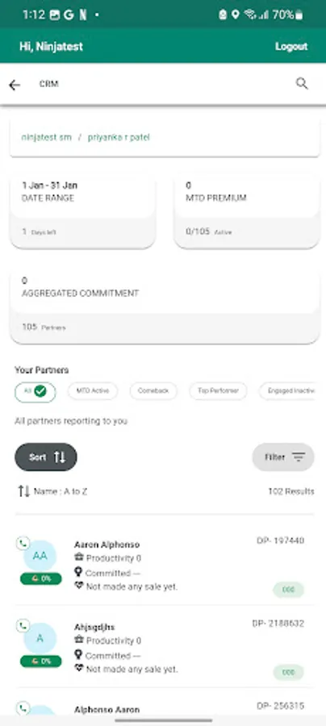This screenshot has width=326, height=726.
Task: Tap Logout in the header
Action: coord(291,46)
